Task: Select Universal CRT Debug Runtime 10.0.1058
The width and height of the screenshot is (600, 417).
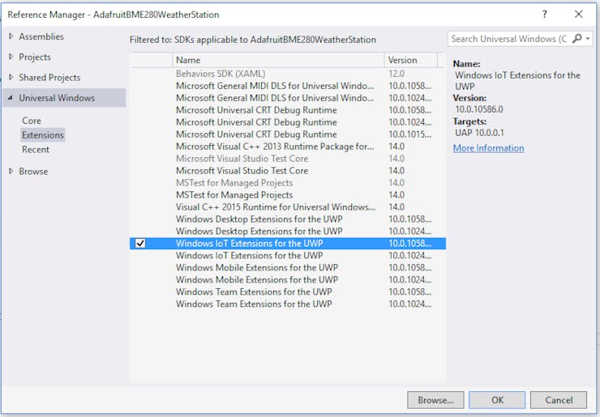Action: (288, 110)
